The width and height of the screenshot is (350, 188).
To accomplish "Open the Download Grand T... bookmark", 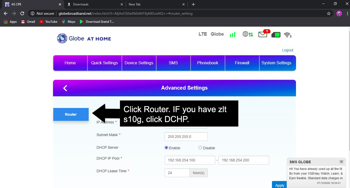I will coord(97,22).
